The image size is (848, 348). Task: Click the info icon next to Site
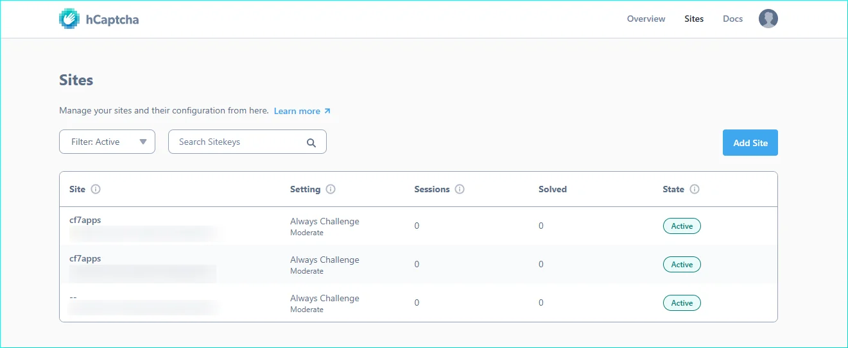point(96,189)
